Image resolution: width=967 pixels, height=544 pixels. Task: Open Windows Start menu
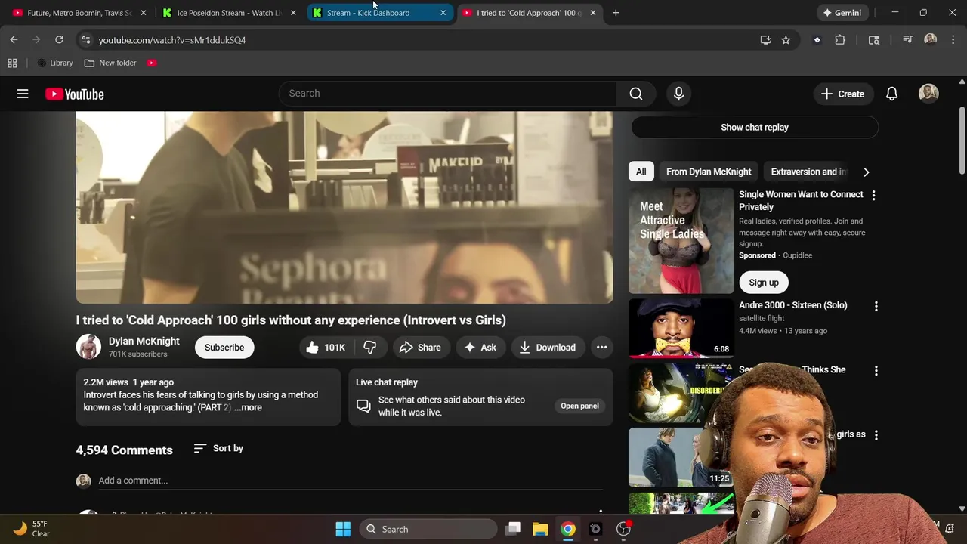click(x=343, y=529)
